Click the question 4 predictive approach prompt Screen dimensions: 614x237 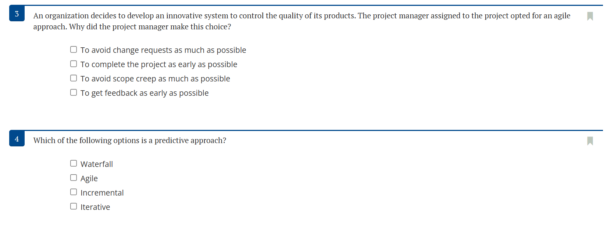[130, 141]
